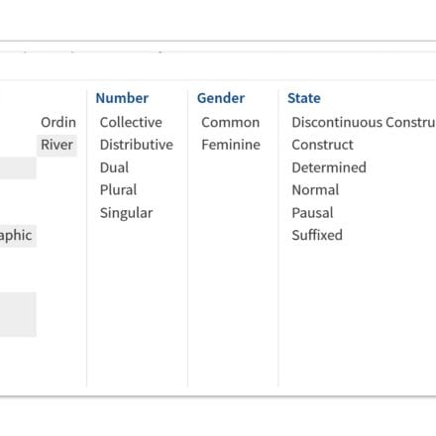Select Normal in the State column
436x436 pixels.
(315, 190)
